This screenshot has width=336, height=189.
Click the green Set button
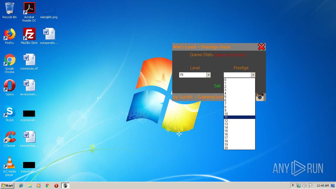[x=217, y=86]
